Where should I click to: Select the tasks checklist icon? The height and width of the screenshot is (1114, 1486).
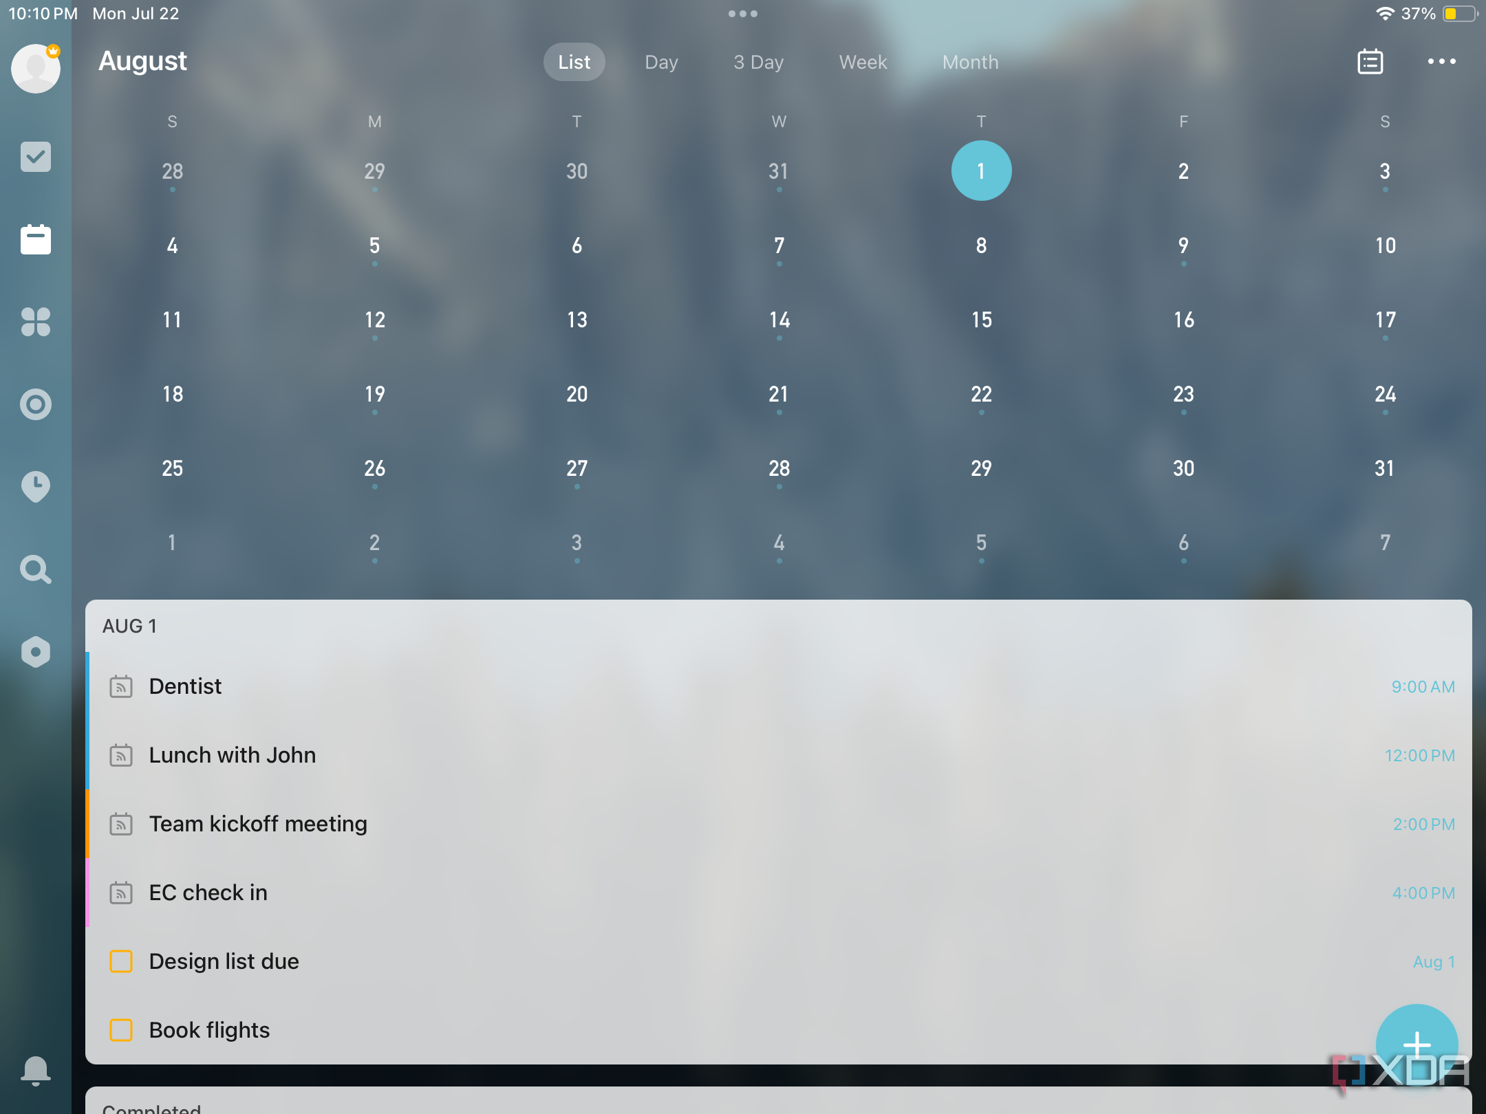[x=35, y=157]
